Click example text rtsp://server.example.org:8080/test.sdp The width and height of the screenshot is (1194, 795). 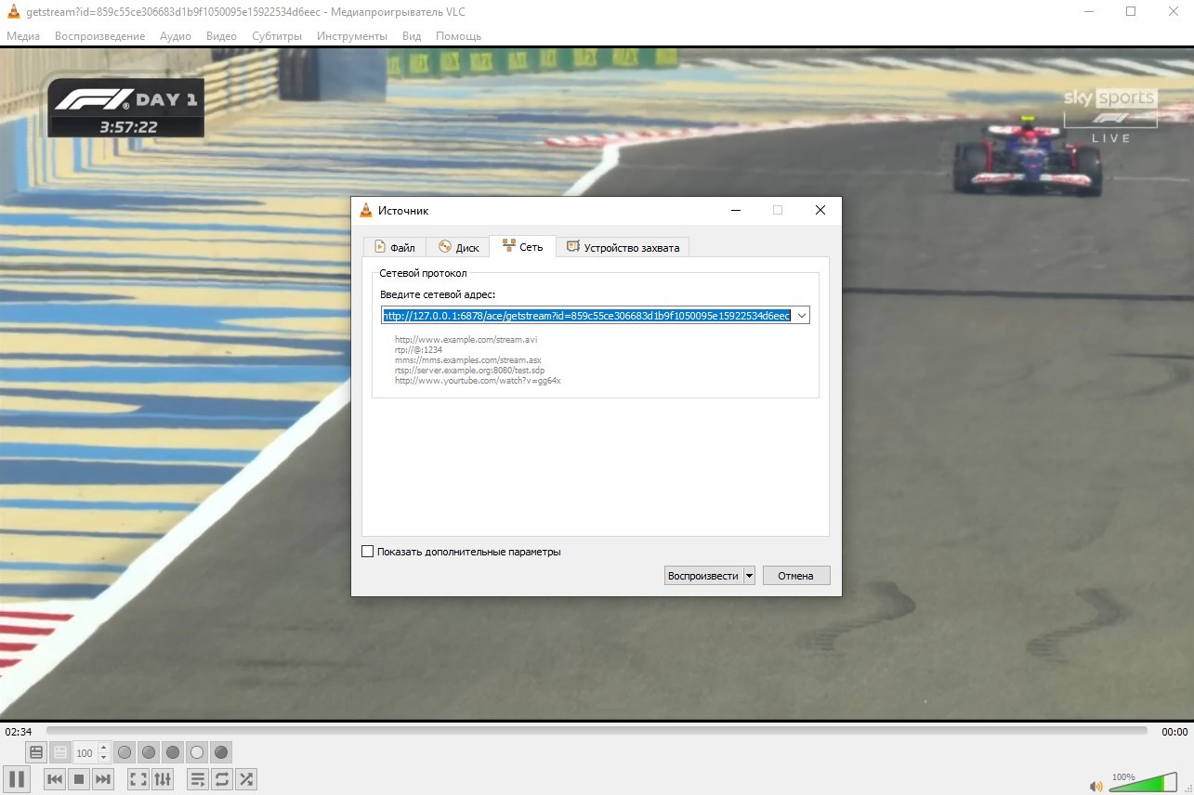pyautogui.click(x=470, y=371)
